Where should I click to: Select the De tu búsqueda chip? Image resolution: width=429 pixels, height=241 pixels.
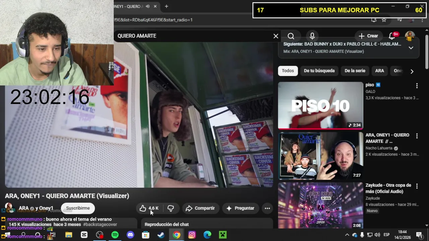[x=319, y=71]
